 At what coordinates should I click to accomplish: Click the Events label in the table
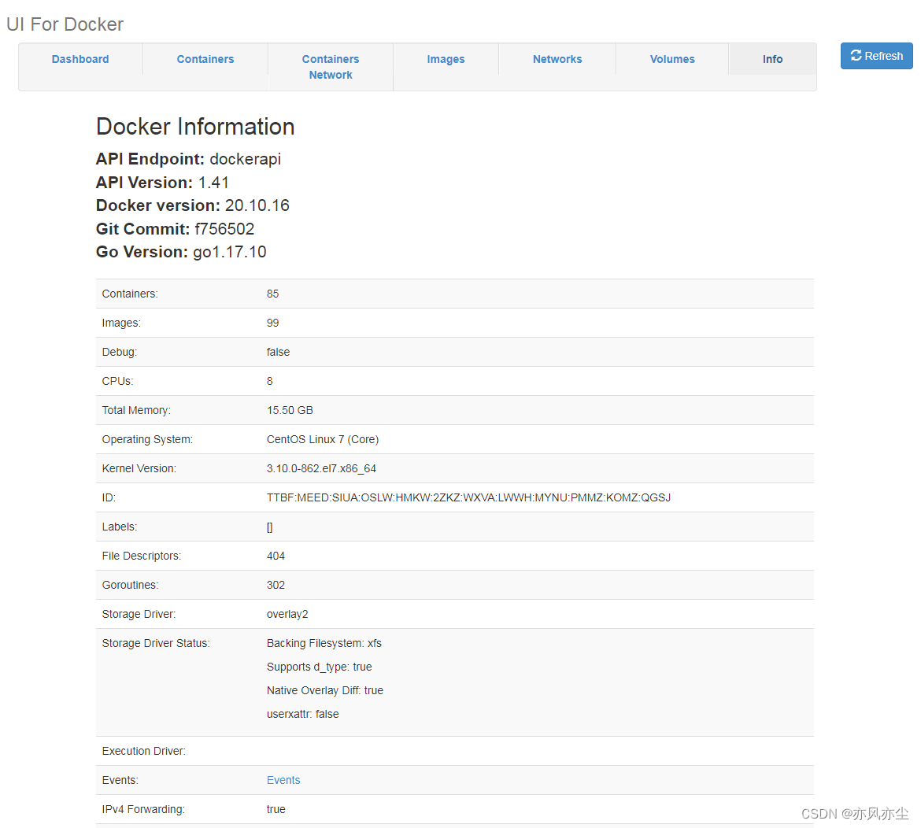point(120,780)
